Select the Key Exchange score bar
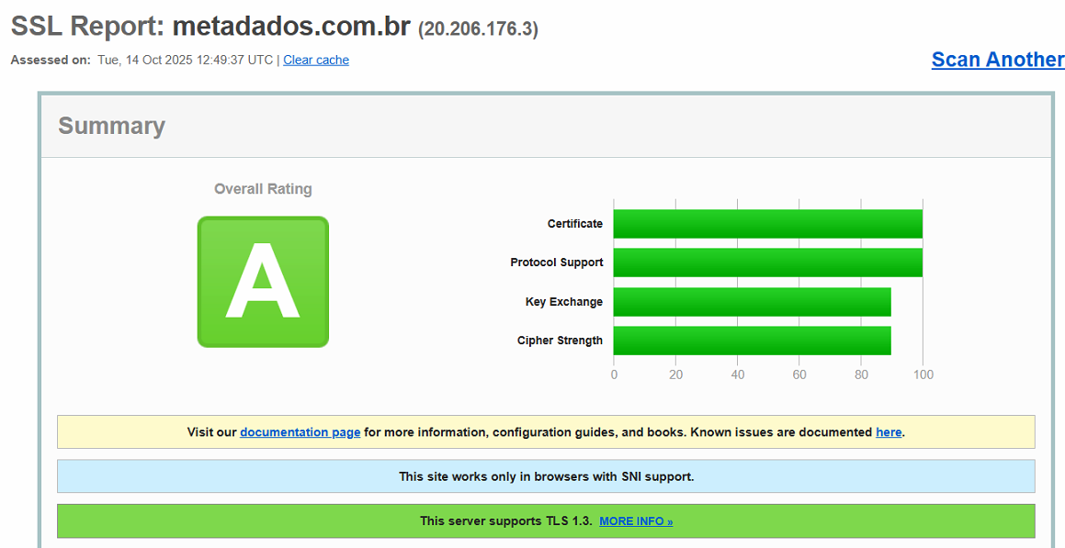The image size is (1065, 548). 752,302
